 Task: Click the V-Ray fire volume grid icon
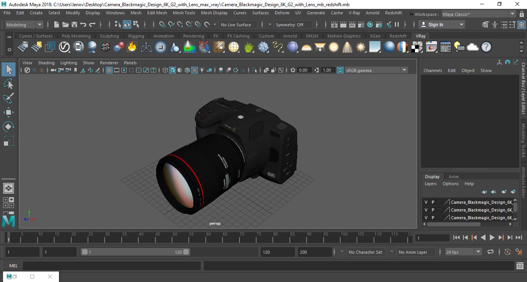(132, 47)
